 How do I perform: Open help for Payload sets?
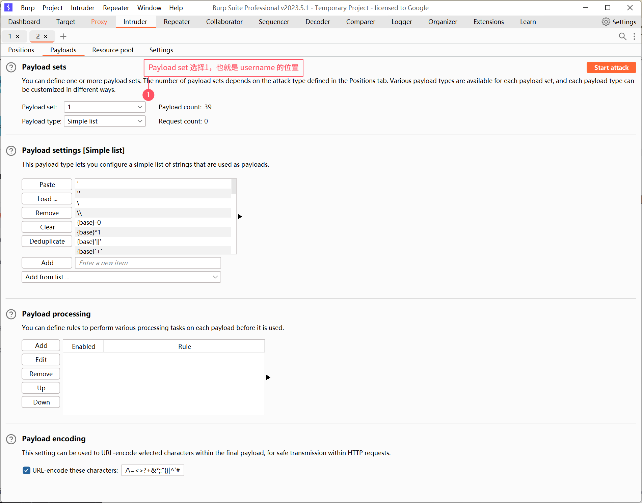click(x=11, y=67)
